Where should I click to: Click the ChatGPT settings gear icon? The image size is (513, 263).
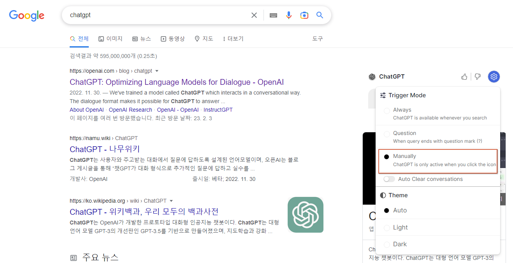pos(494,77)
